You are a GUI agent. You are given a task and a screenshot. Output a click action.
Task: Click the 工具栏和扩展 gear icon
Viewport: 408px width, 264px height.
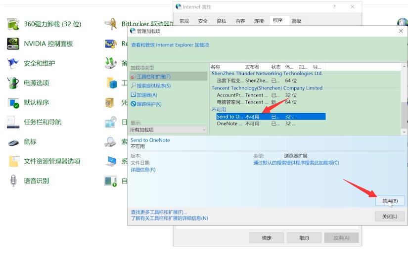(133, 77)
